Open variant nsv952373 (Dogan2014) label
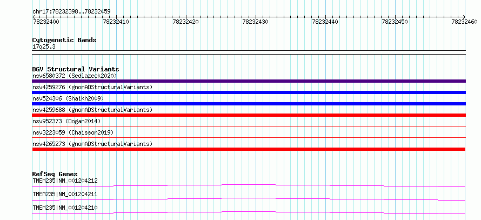The image size is (481, 220). pyautogui.click(x=66, y=121)
